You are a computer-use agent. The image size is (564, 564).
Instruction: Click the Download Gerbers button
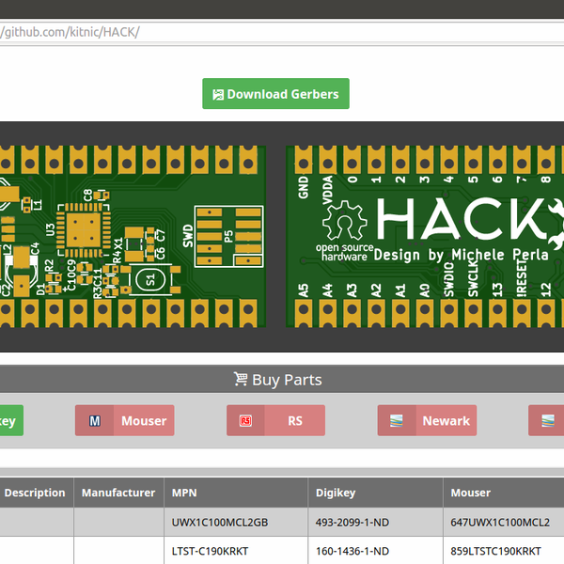(x=275, y=93)
